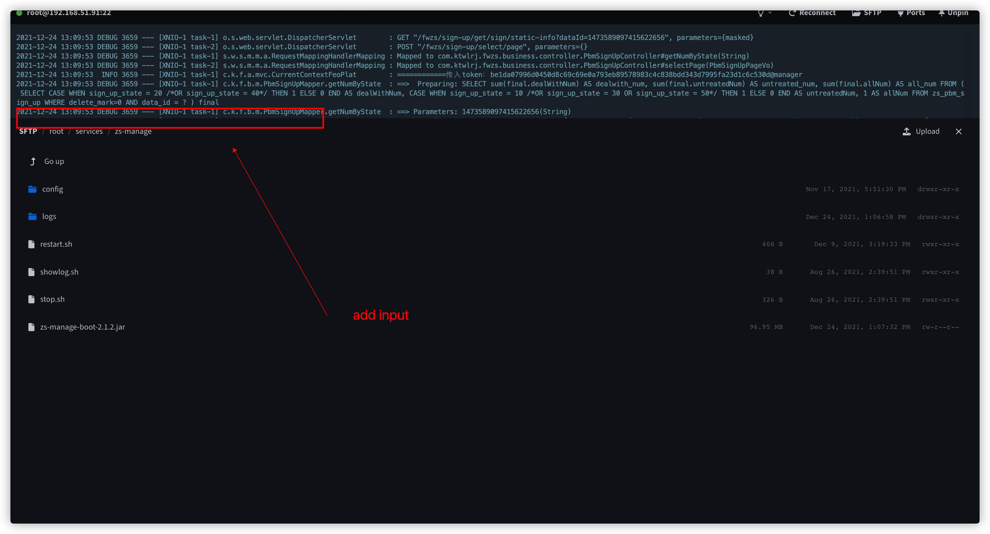Navigate to root via breadcrumb
The height and width of the screenshot is (534, 990).
point(56,131)
